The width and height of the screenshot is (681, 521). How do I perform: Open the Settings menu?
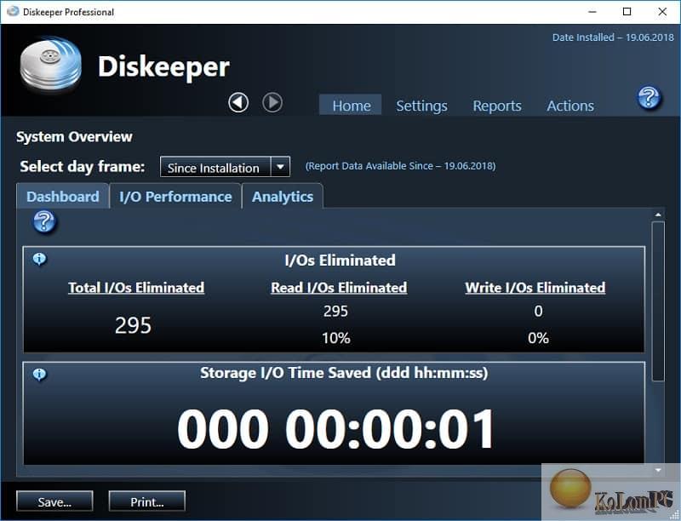[421, 106]
